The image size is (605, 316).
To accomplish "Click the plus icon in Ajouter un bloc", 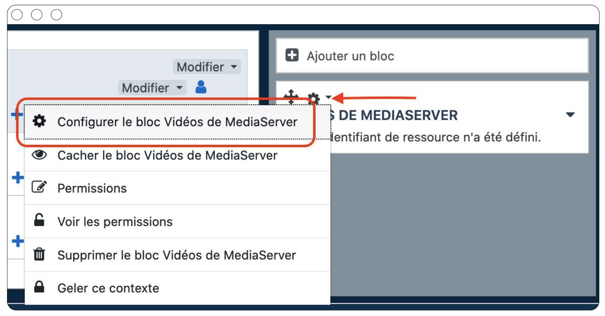I will point(292,55).
